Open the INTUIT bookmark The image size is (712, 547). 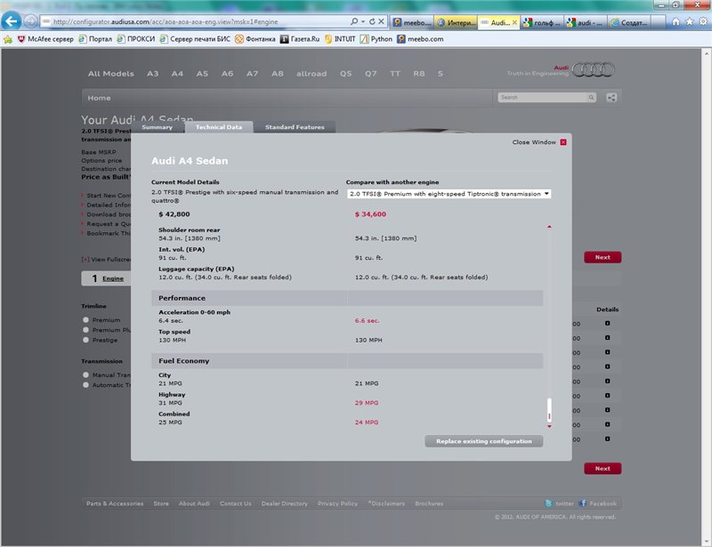pos(340,39)
